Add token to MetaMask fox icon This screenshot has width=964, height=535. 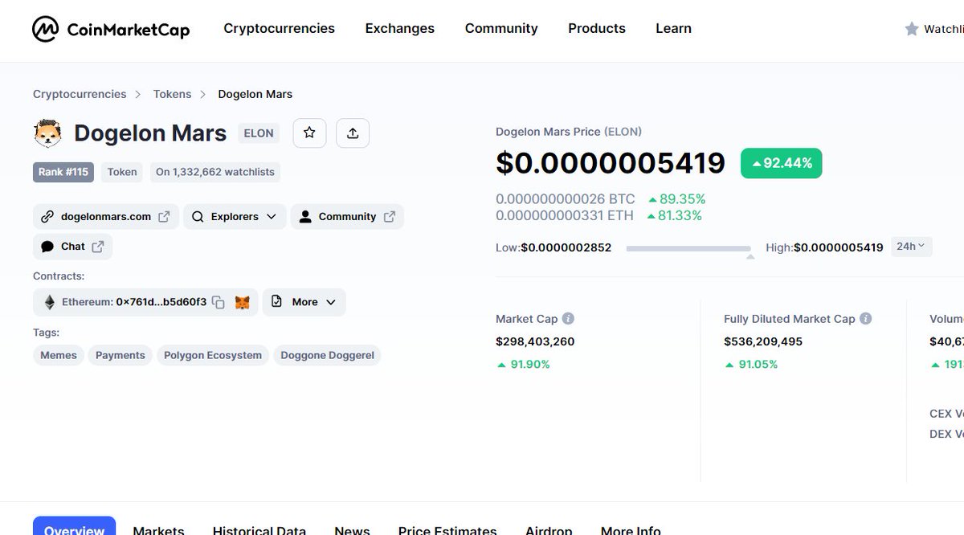[x=242, y=303]
